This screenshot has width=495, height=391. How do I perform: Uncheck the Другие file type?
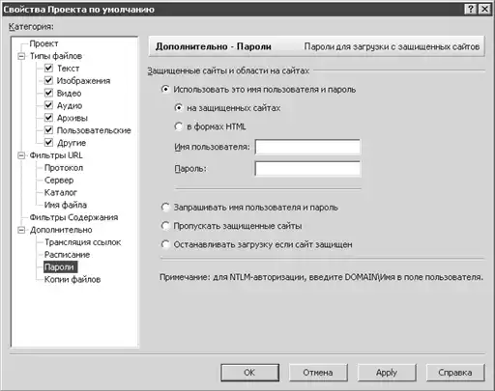click(48, 142)
